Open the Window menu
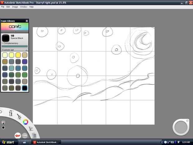Image resolution: width=193 pixels, height=145 pixels. [x=24, y=7]
